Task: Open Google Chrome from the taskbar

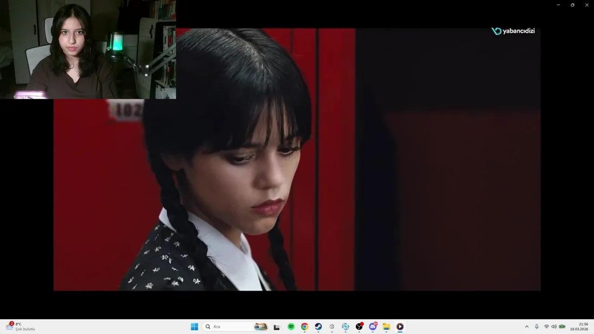Action: [x=304, y=327]
